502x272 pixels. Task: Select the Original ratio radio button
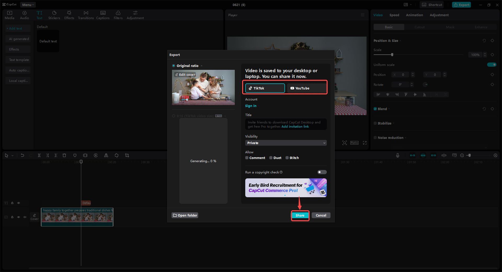[174, 66]
